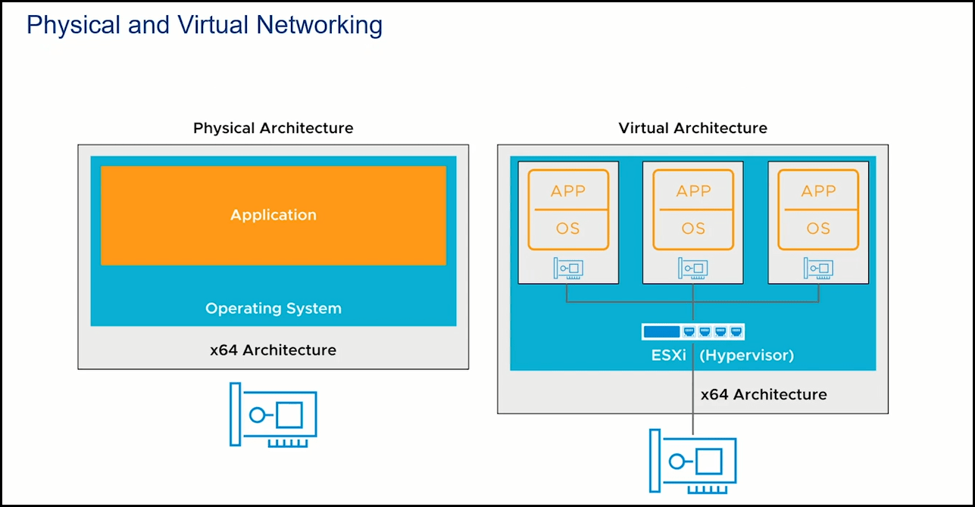The width and height of the screenshot is (975, 507).
Task: Click the virtual NIC in the left VM
Action: tap(567, 269)
